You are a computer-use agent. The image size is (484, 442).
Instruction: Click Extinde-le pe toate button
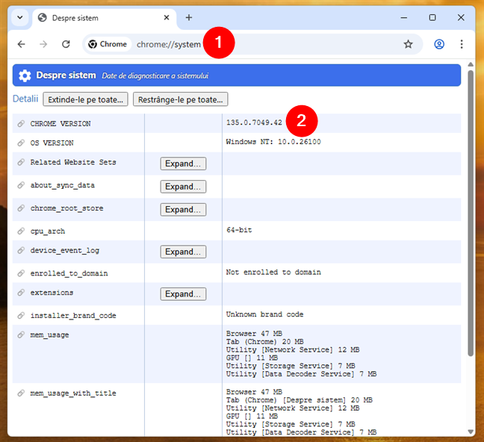pyautogui.click(x=85, y=100)
